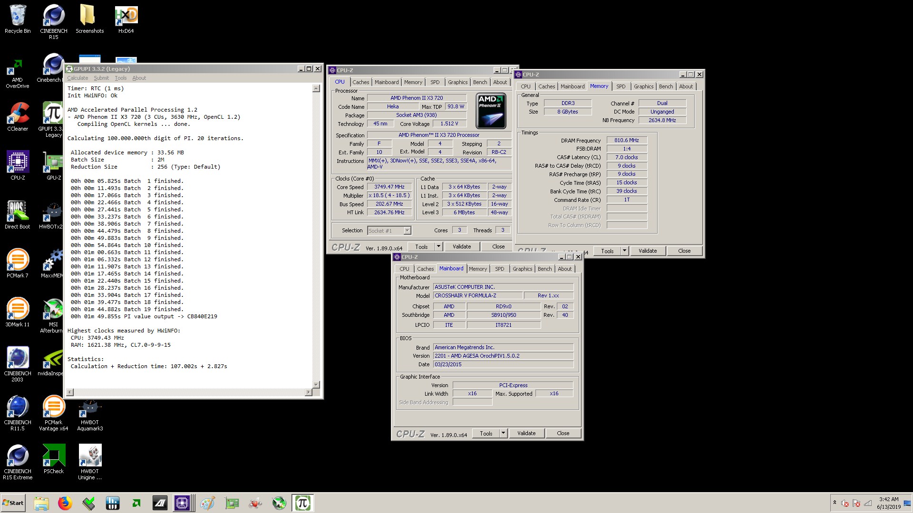Open the CINEBENCH 2003 desktop shortcut

pyautogui.click(x=18, y=364)
